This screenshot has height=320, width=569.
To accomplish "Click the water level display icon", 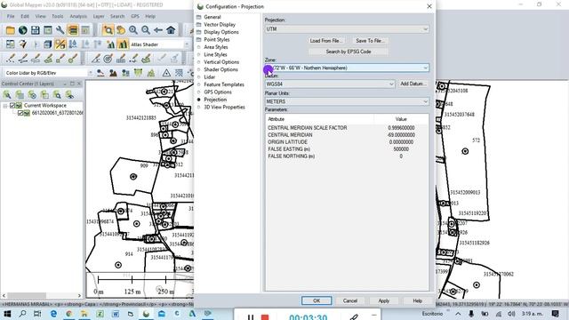I will [x=73, y=44].
